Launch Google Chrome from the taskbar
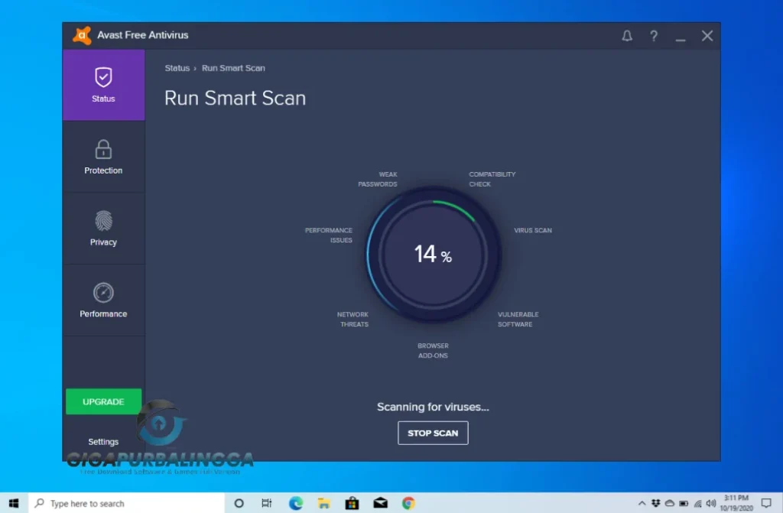The image size is (783, 513). point(408,503)
